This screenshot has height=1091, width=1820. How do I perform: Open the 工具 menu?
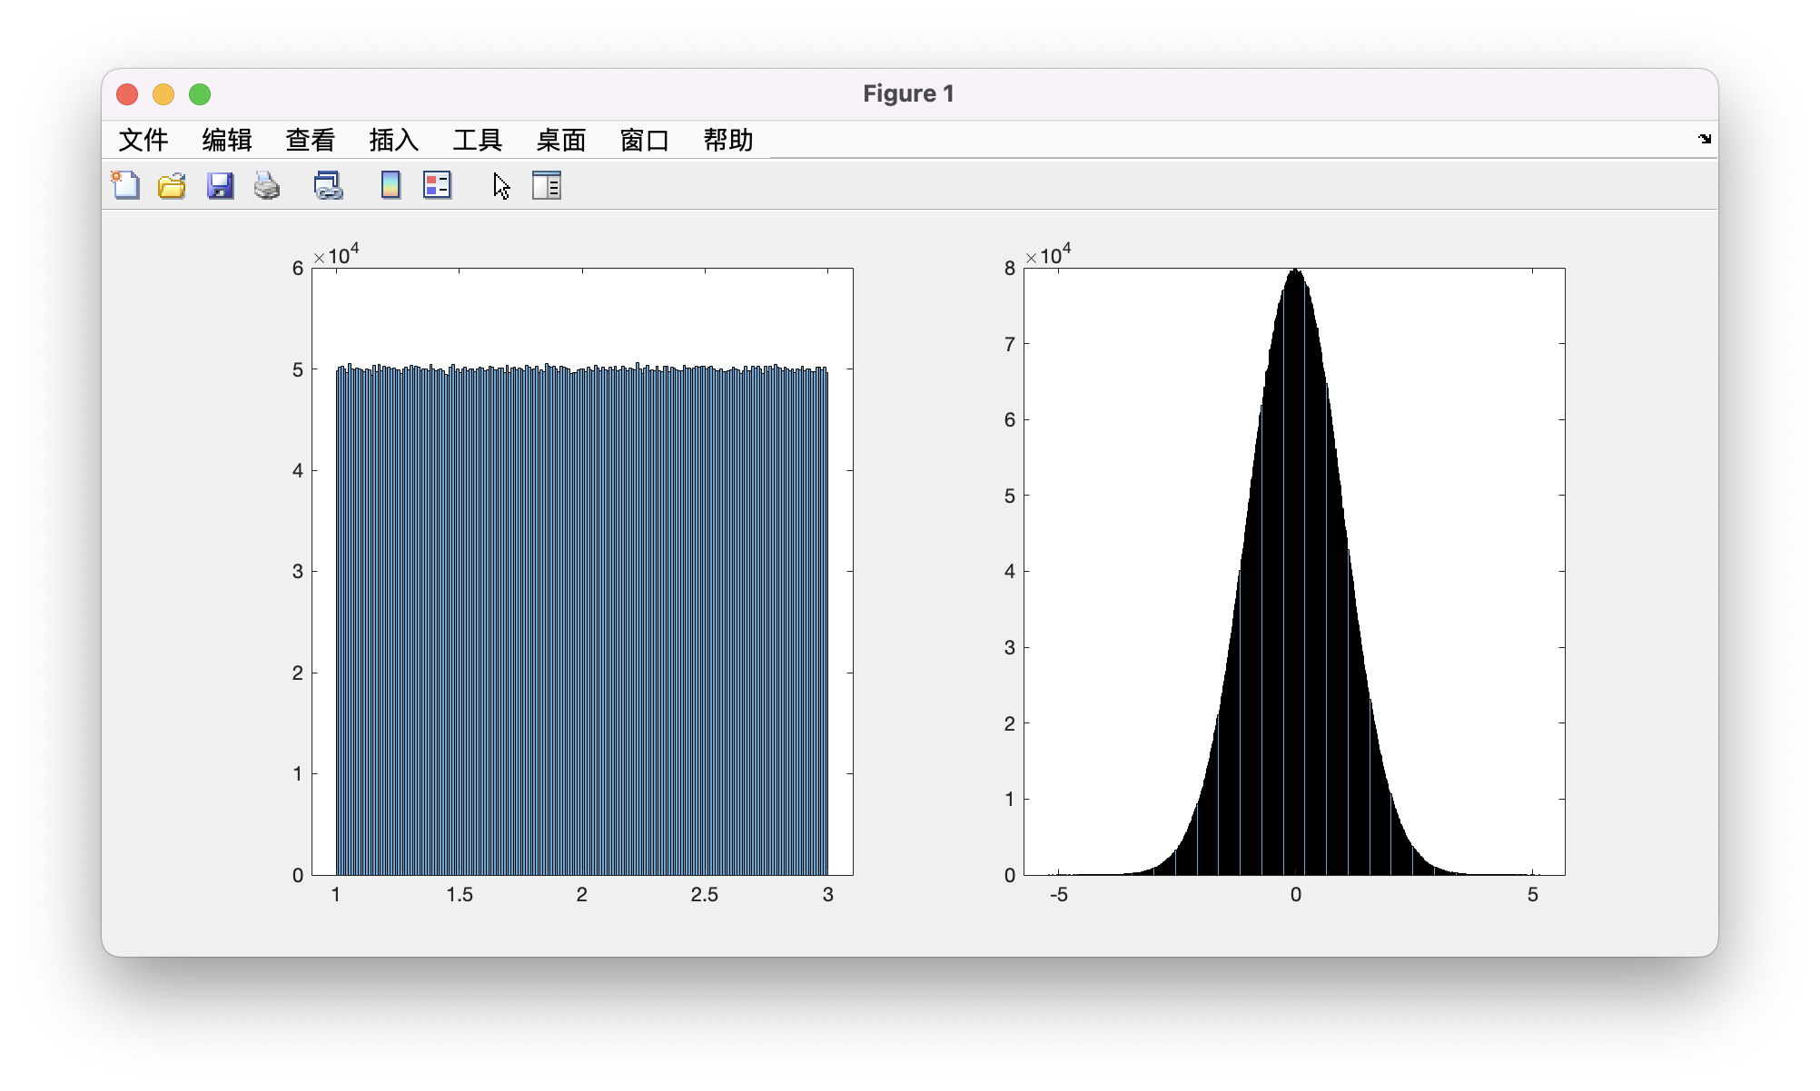pyautogui.click(x=478, y=140)
